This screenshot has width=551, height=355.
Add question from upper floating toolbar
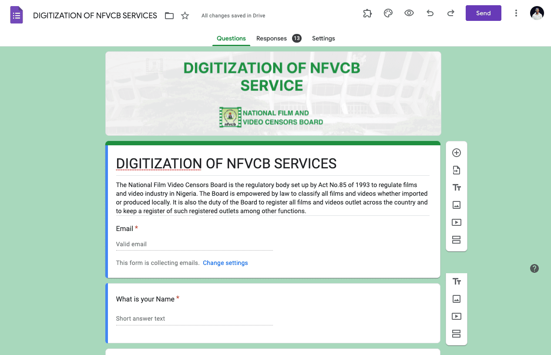[x=457, y=153]
